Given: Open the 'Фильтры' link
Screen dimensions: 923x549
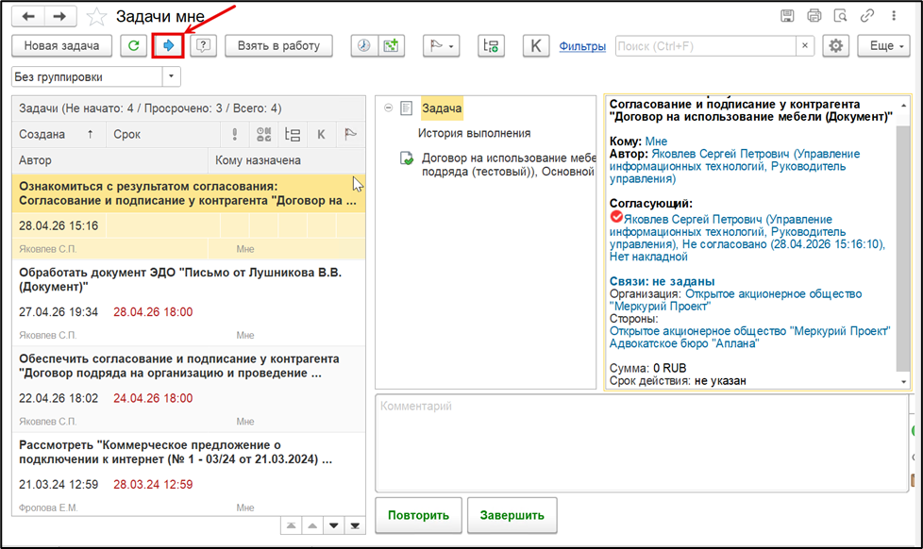Looking at the screenshot, I should [582, 46].
